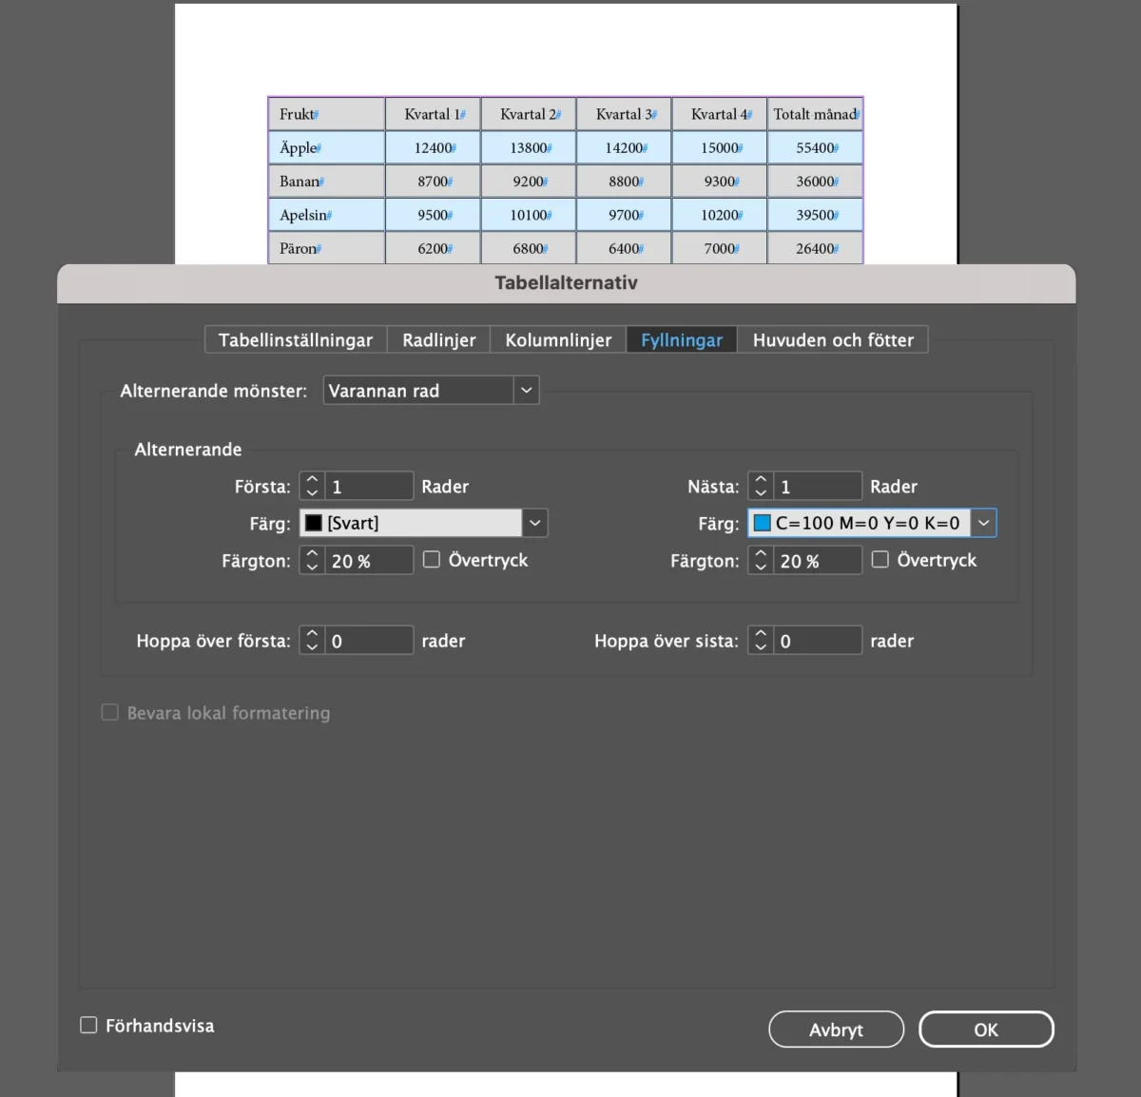Select the Kolumnlinjer tab
This screenshot has width=1141, height=1097.
(558, 340)
